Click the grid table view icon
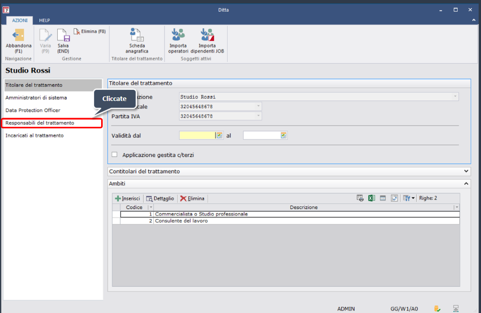Screen dimensions: 481x313 coord(382,198)
